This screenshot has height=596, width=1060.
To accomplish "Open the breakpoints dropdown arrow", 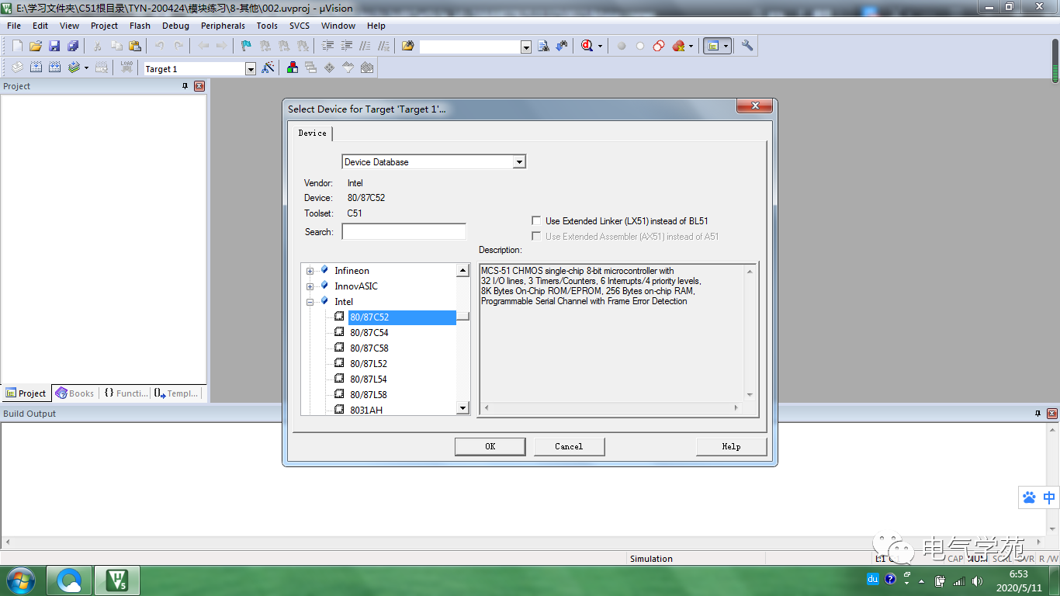I will click(x=691, y=47).
